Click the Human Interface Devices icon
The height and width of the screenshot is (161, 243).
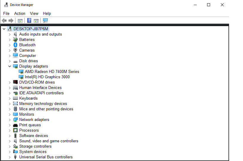coord(15,88)
